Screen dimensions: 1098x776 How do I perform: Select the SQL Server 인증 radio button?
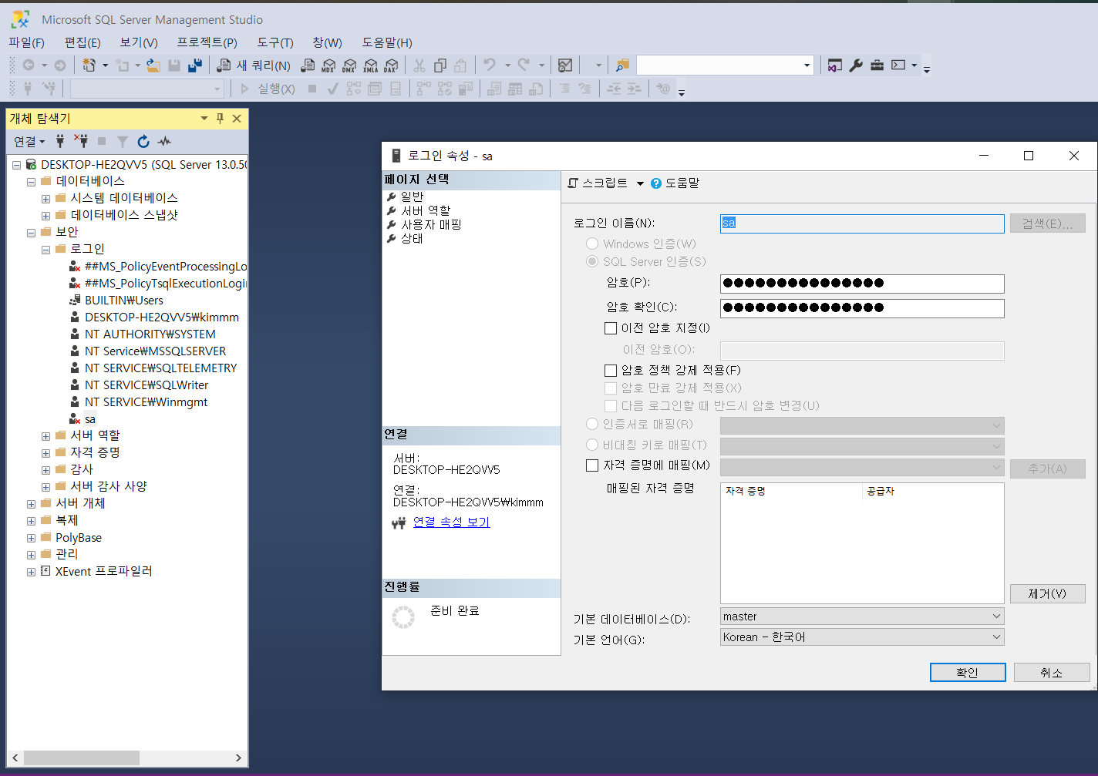click(592, 261)
